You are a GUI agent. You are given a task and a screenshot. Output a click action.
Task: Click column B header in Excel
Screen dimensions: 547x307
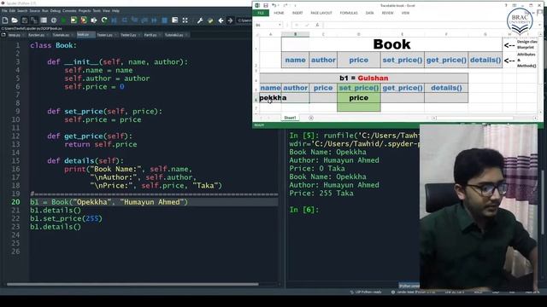[295, 34]
